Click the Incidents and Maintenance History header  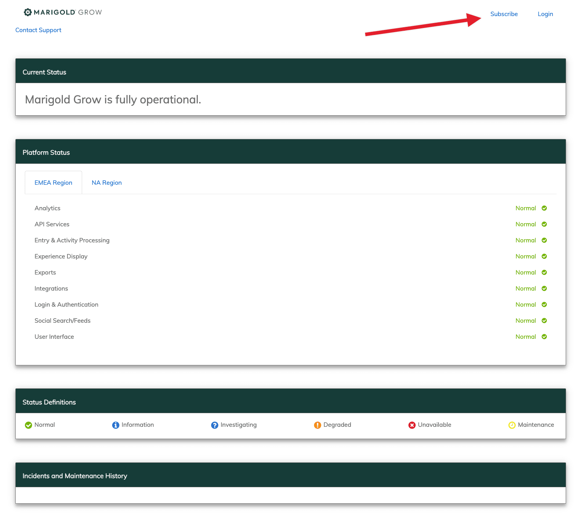(75, 476)
